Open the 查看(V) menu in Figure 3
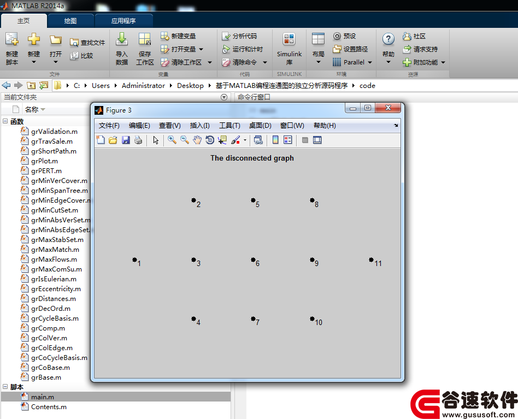The width and height of the screenshot is (518, 419). pos(170,126)
